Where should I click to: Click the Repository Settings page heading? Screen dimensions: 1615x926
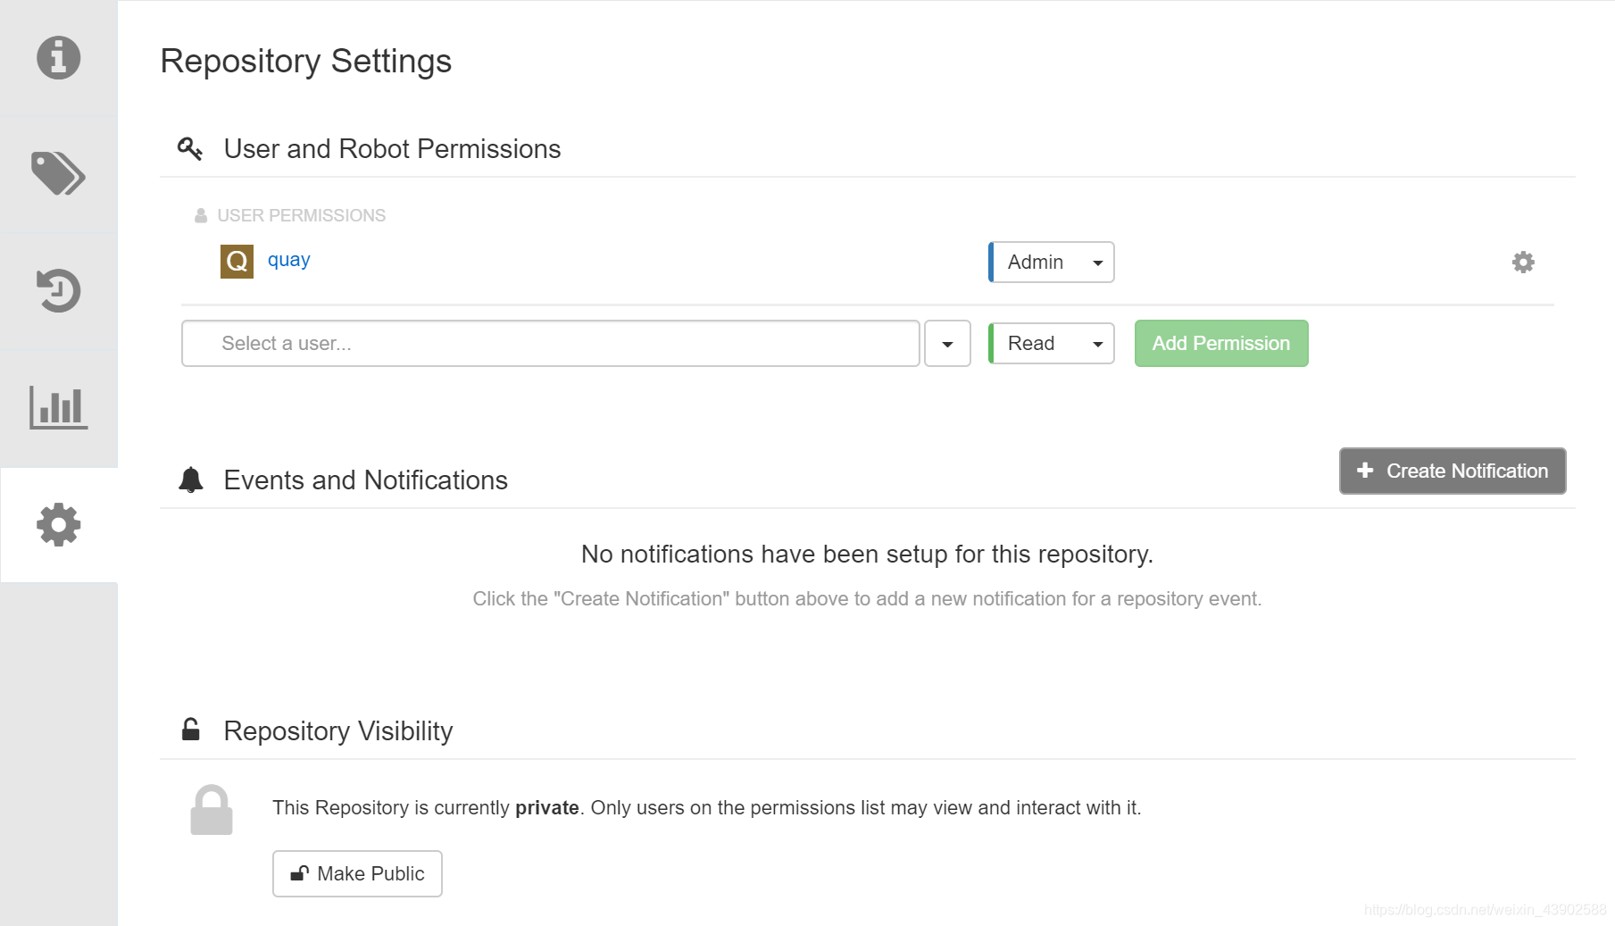(x=305, y=61)
